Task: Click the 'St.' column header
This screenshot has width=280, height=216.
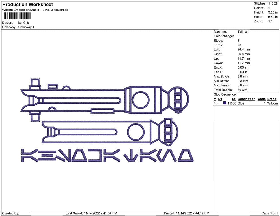Action: [234, 99]
